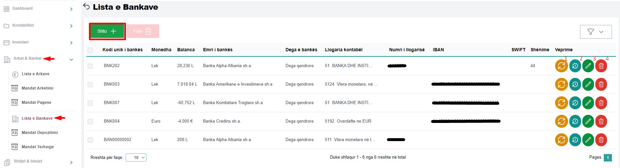Select Lista e Arkave menu item

coord(35,74)
